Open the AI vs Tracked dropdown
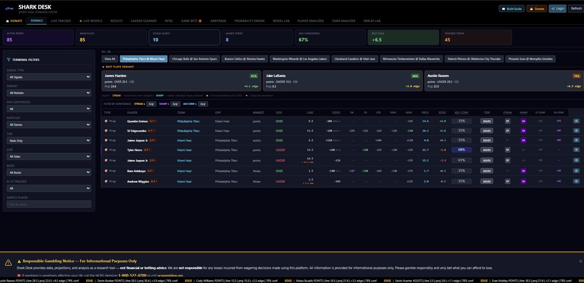 point(49,188)
